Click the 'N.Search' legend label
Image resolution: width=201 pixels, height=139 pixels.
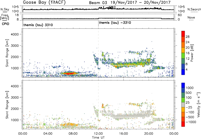point(194,9)
